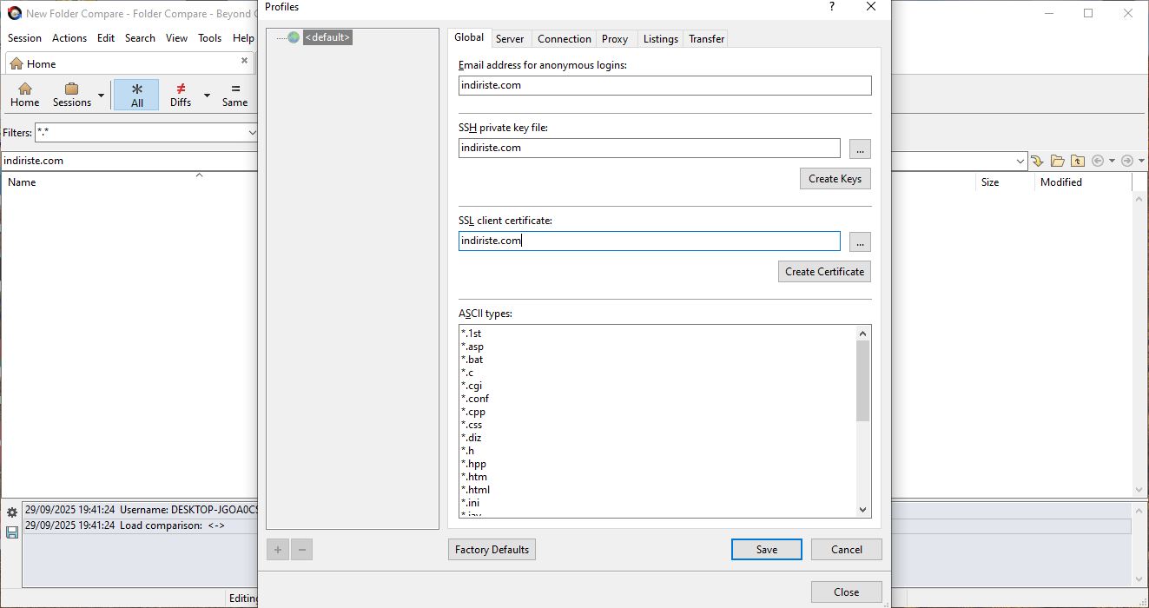The image size is (1149, 608).
Task: Click the bottom Close button of Profiles dialog
Action: (x=847, y=592)
